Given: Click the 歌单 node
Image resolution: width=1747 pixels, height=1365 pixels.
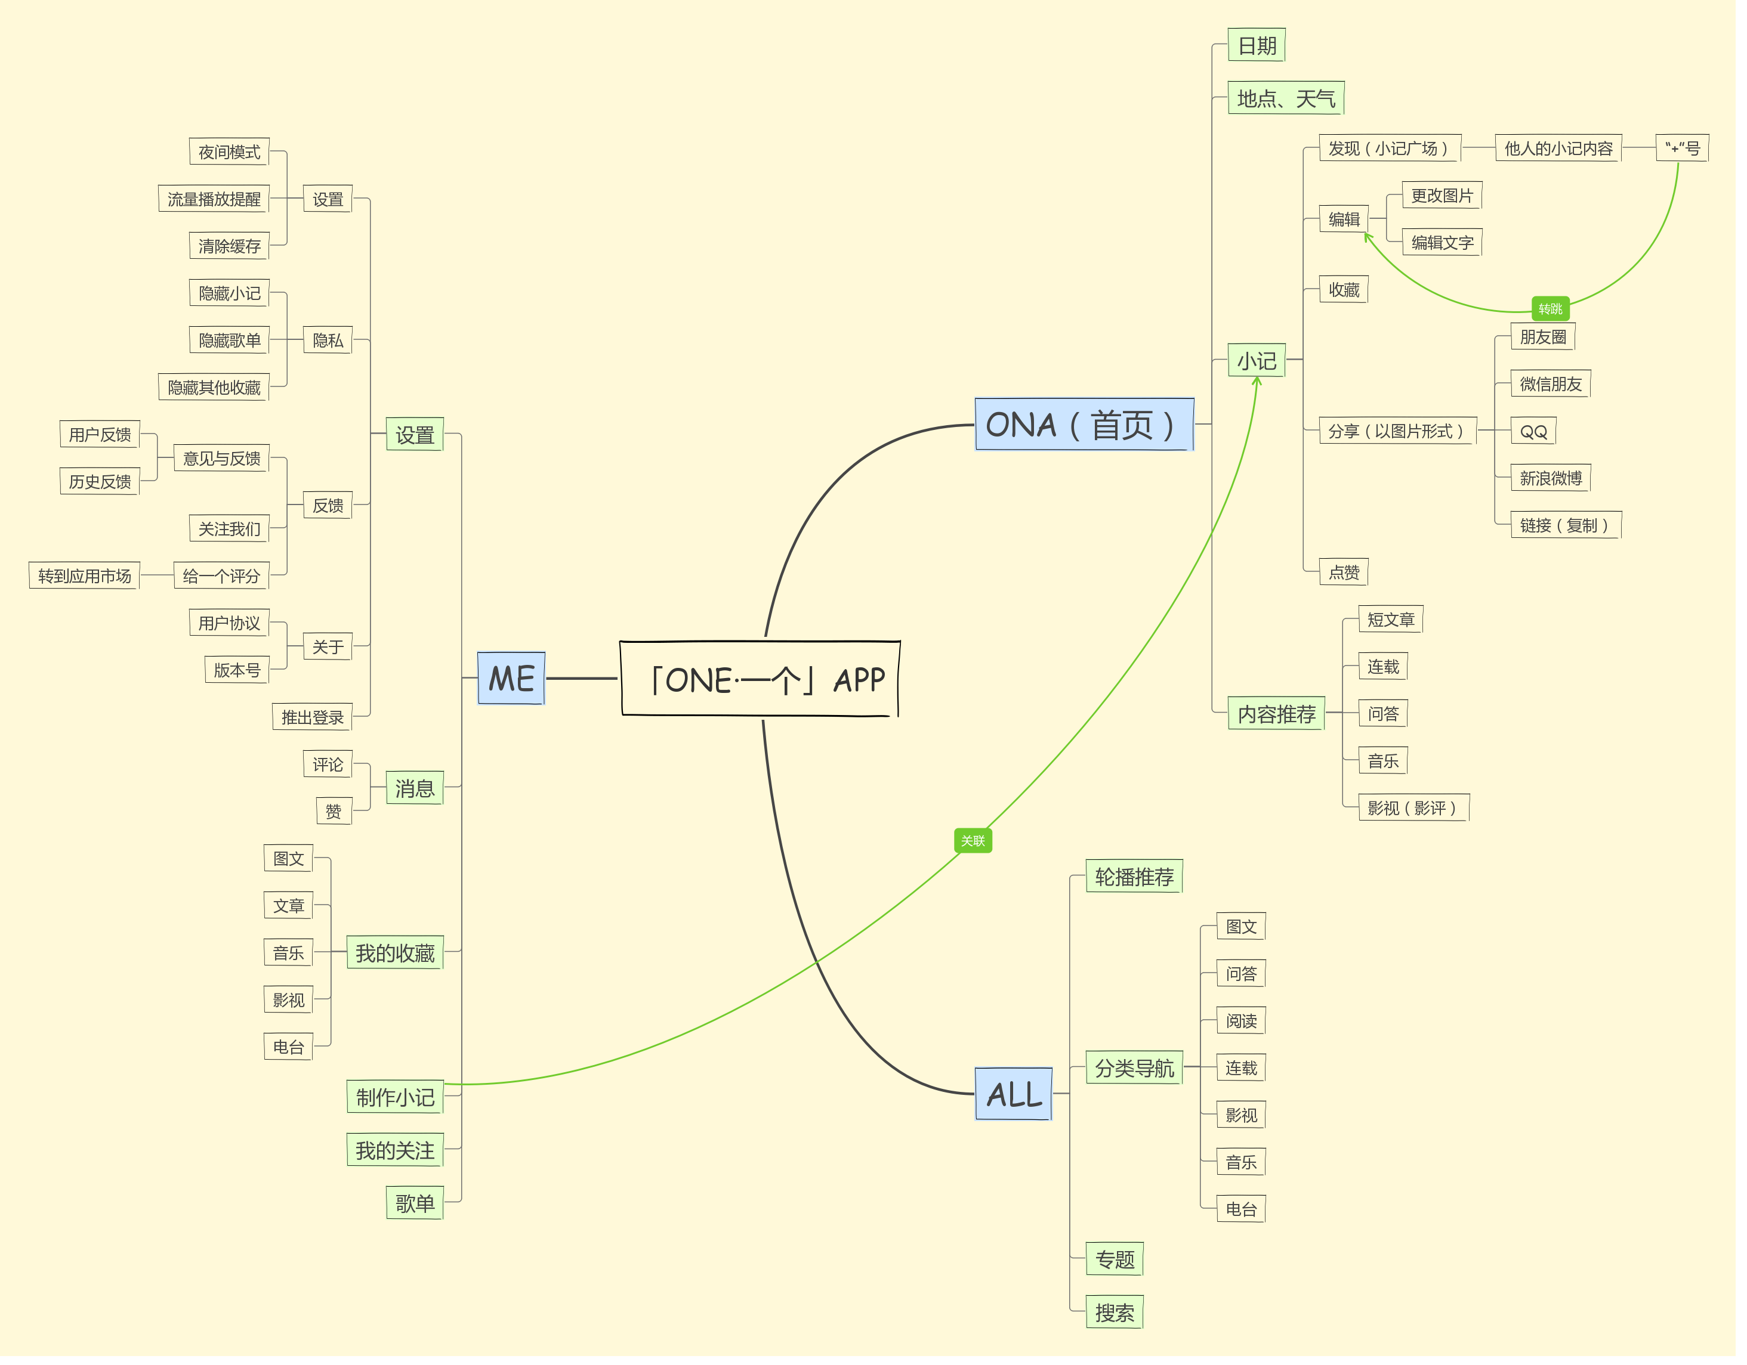Looking at the screenshot, I should (416, 1210).
